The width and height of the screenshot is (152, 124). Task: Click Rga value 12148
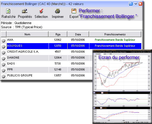click(x=58, y=70)
